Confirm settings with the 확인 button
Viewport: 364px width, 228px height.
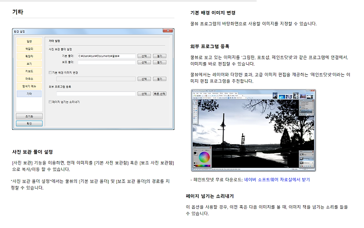tap(29, 123)
